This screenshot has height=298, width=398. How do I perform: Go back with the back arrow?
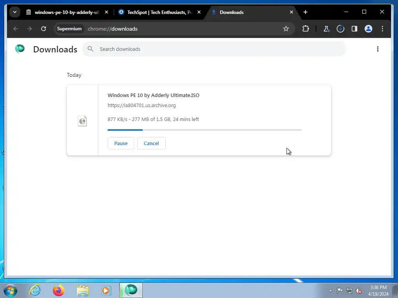tap(16, 29)
